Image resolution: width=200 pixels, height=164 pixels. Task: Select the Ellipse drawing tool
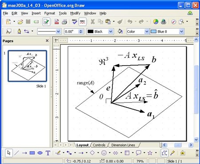tap(40, 153)
